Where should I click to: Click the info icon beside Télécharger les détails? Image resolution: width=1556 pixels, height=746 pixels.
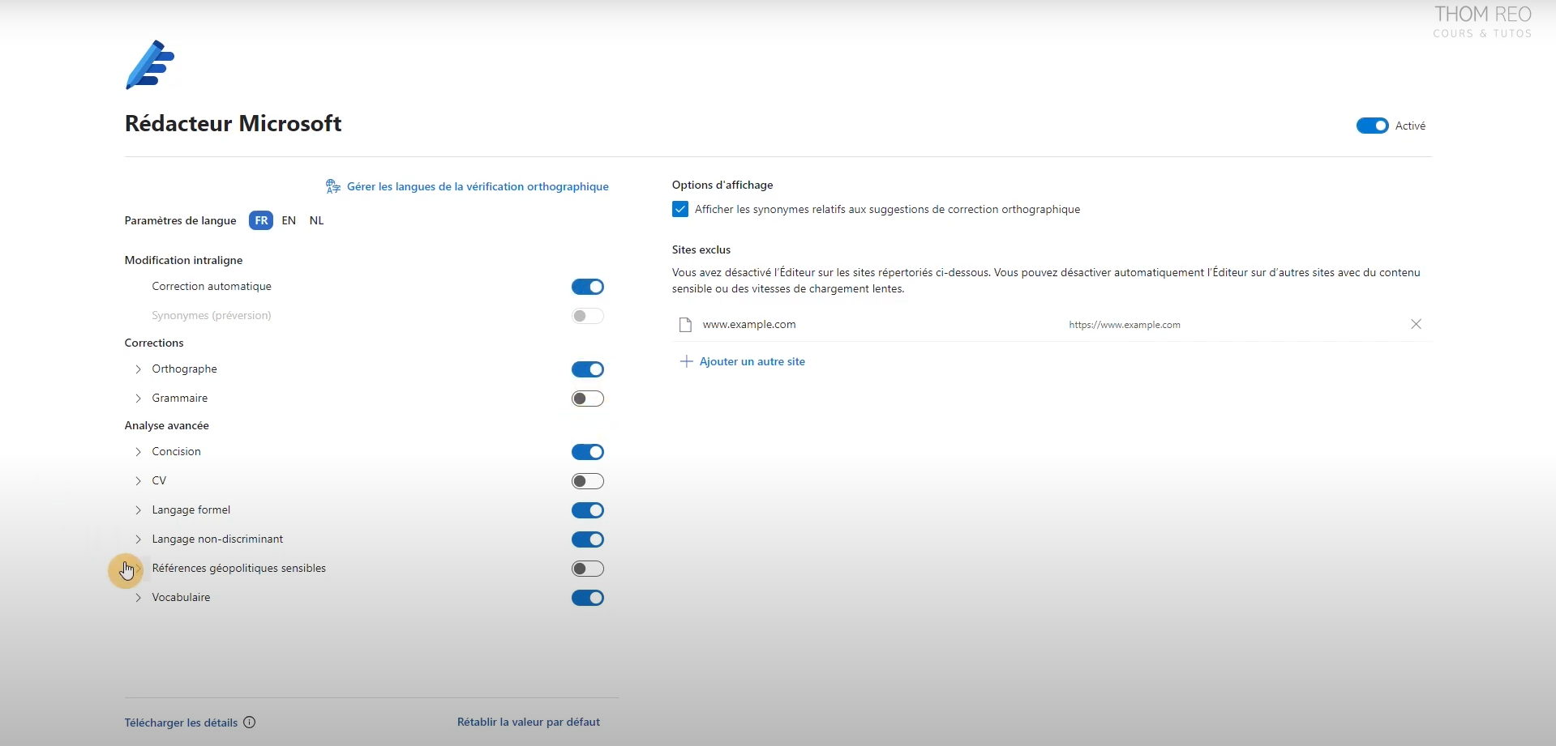tap(250, 723)
